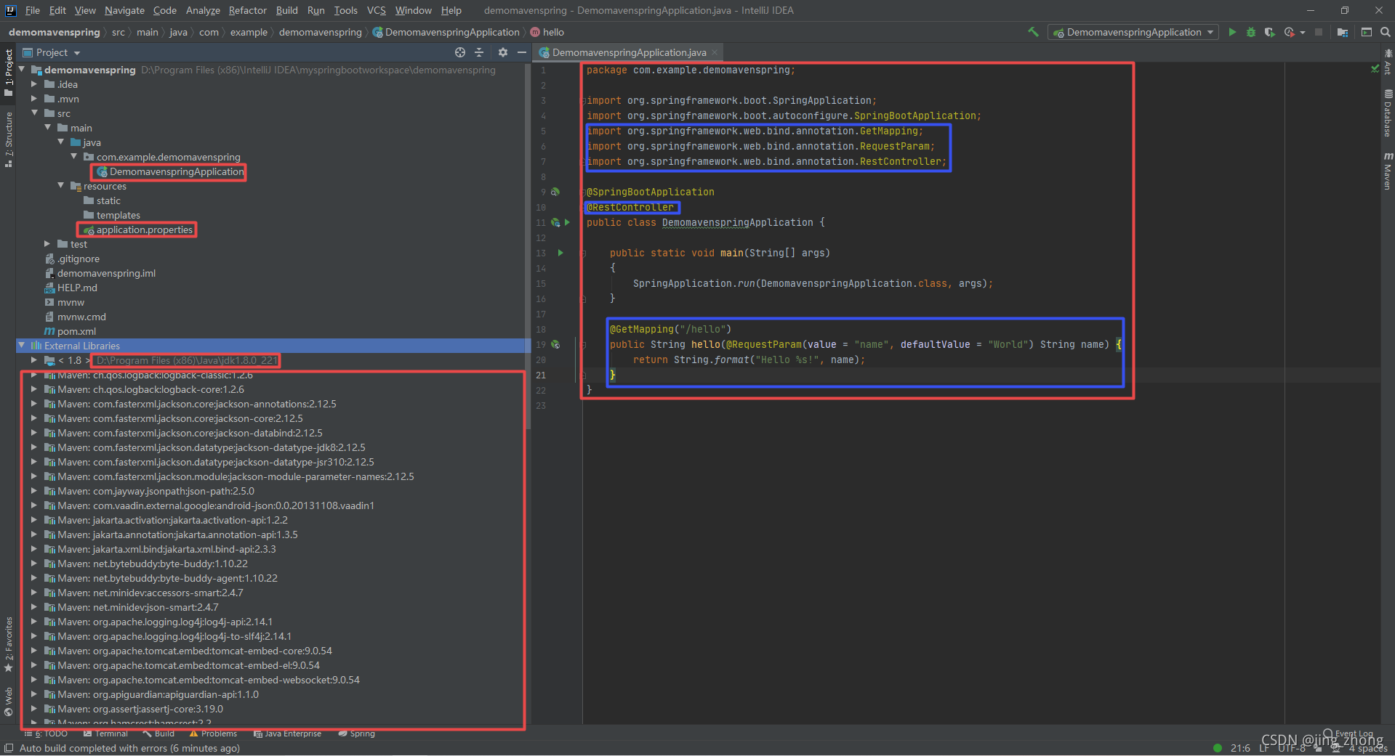Open the Spring tool window tab
The image size is (1395, 756).
pos(356,733)
